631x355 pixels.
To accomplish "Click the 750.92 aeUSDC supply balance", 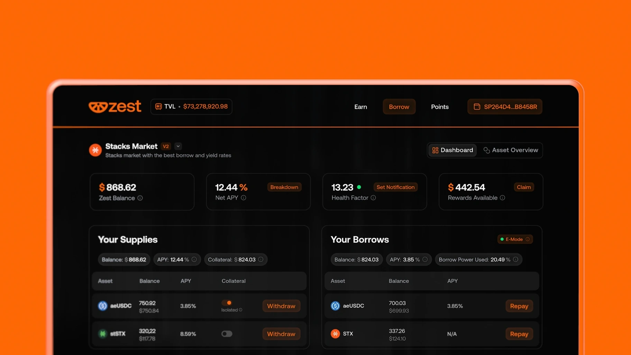I will tap(147, 303).
